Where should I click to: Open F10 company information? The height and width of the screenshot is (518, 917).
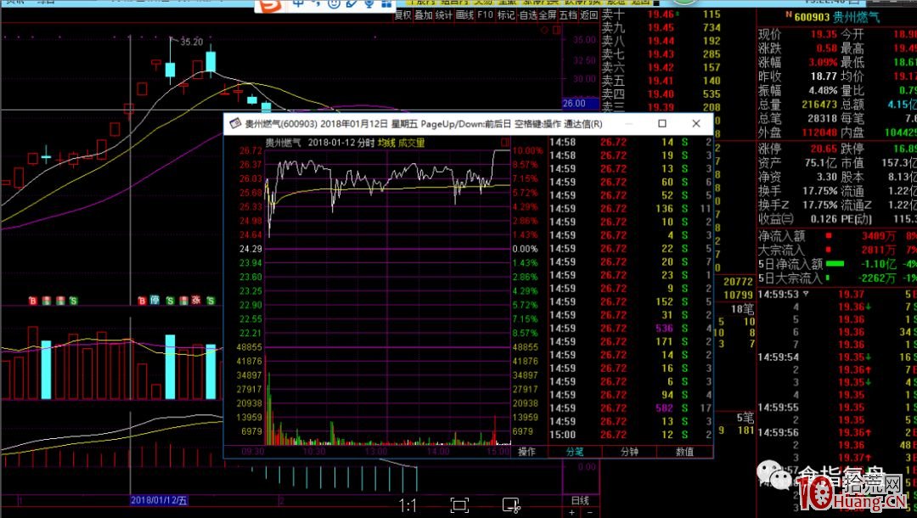tap(486, 14)
